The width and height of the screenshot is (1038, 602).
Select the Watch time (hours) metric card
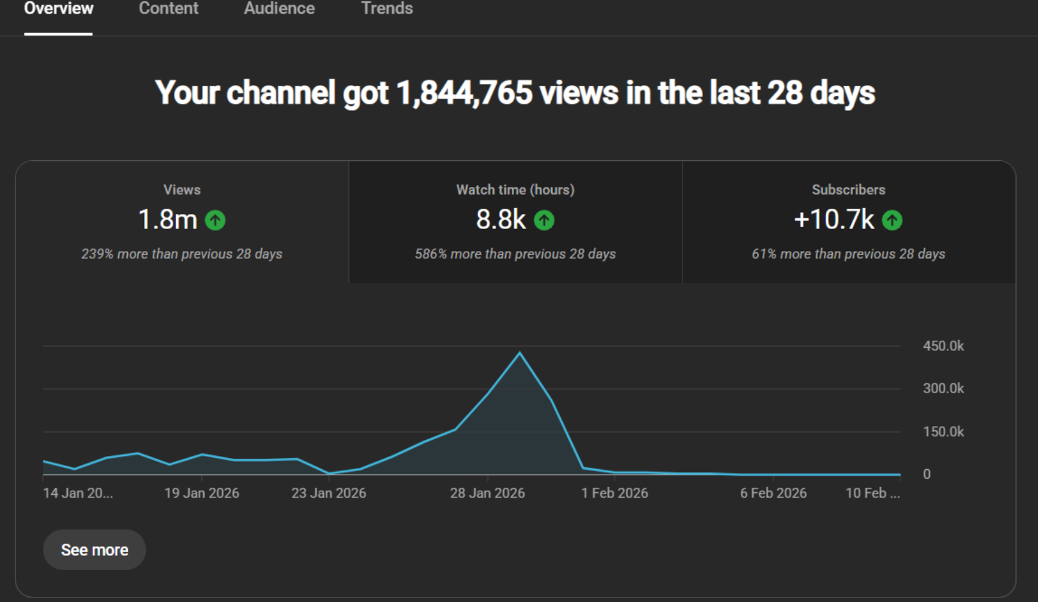pos(515,221)
